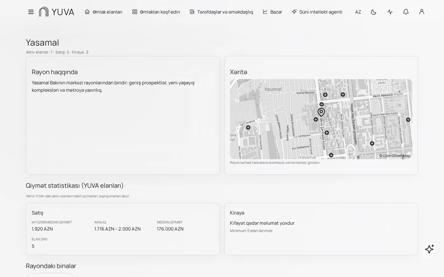Click the "Aralıq" label
Image resolution: width=444 pixels, height=277 pixels.
click(100, 222)
